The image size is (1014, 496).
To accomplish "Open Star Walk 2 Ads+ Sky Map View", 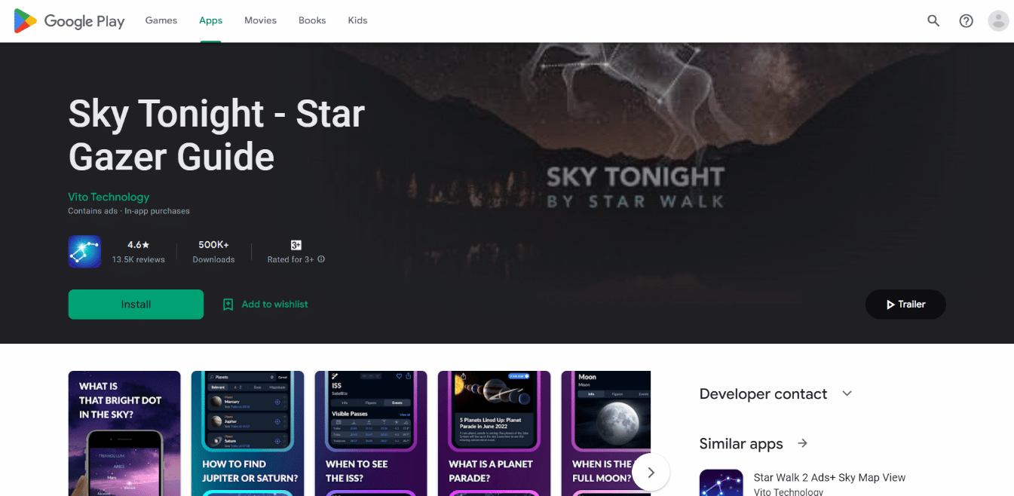I will coord(829,477).
